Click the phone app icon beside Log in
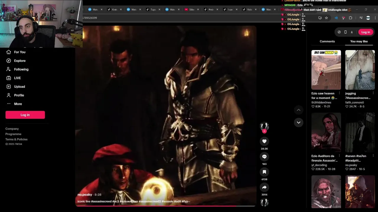 [x=346, y=32]
